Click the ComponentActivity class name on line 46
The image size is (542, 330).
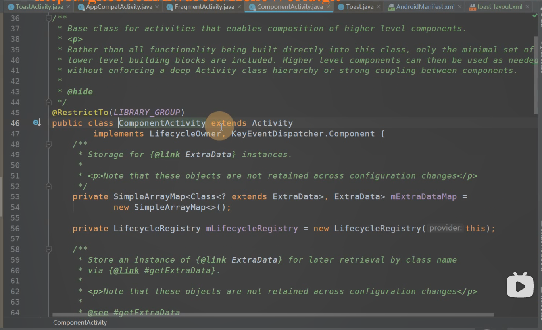pos(162,123)
